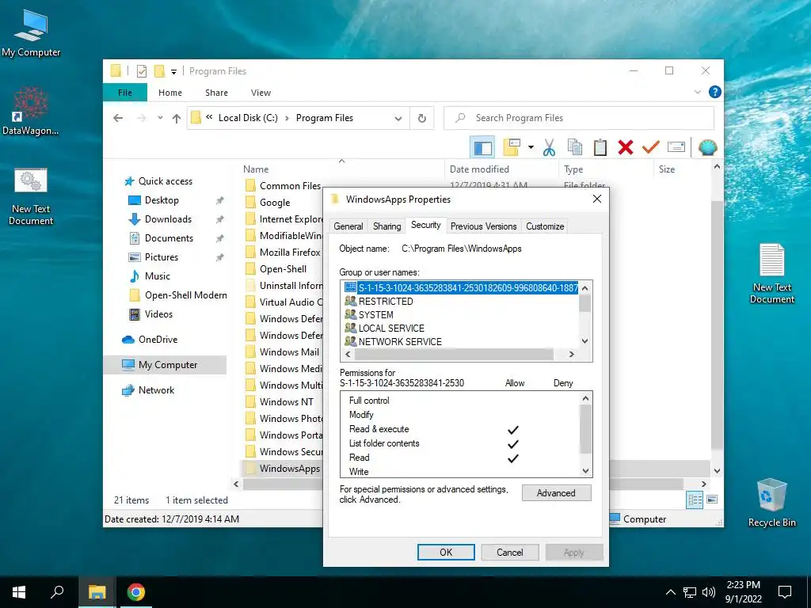Click the red X Delete toolbar icon
The height and width of the screenshot is (608, 811).
point(626,147)
